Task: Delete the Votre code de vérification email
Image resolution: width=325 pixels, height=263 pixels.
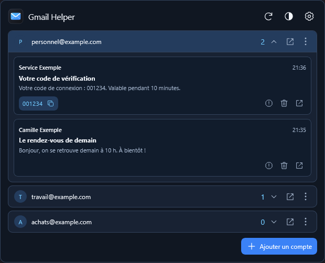Action: point(284,103)
